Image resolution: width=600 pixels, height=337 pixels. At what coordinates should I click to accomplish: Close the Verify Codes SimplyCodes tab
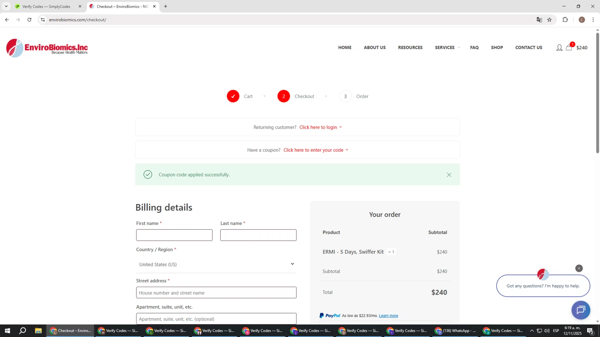click(80, 6)
